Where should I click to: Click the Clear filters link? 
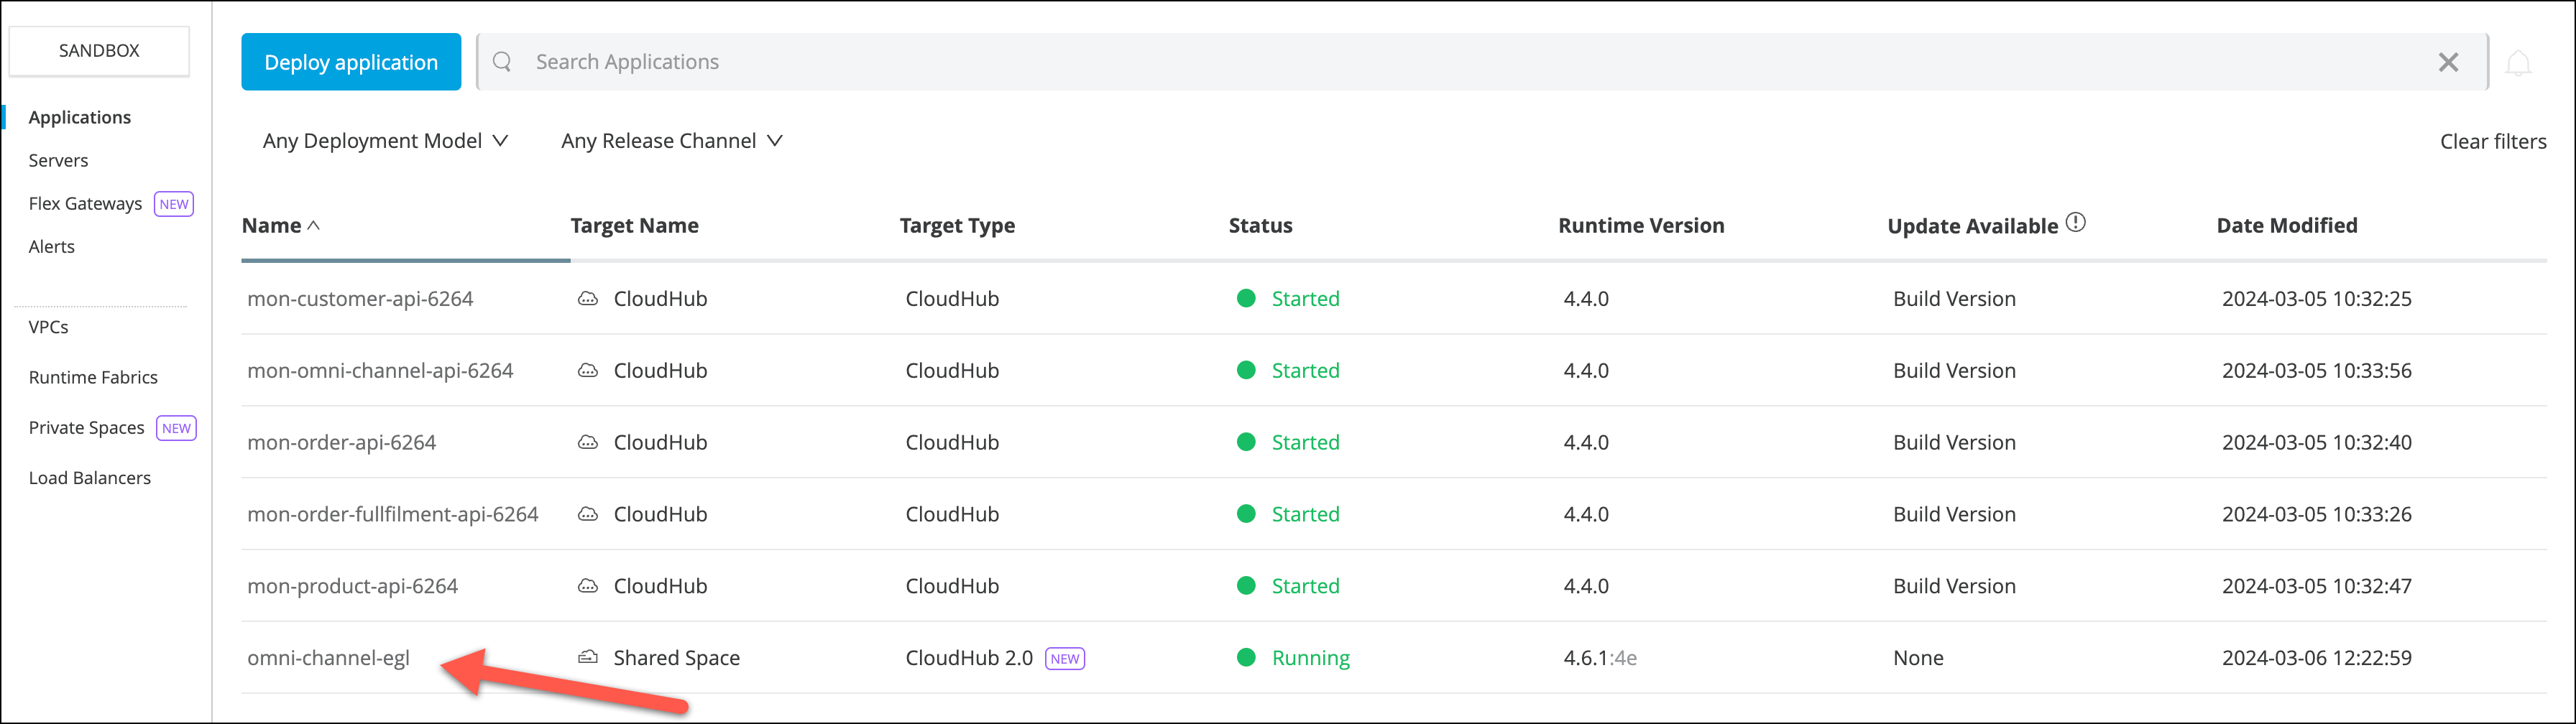coord(2492,142)
